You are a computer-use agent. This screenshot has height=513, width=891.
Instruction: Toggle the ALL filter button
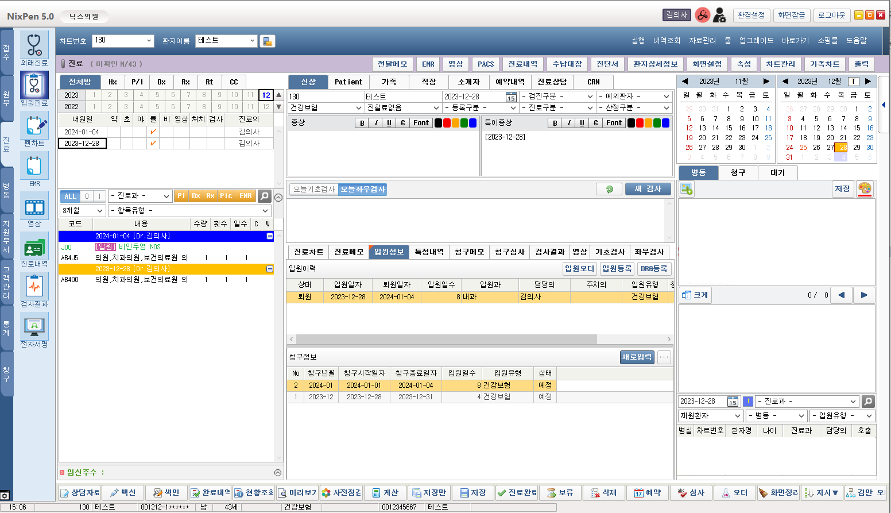point(70,196)
